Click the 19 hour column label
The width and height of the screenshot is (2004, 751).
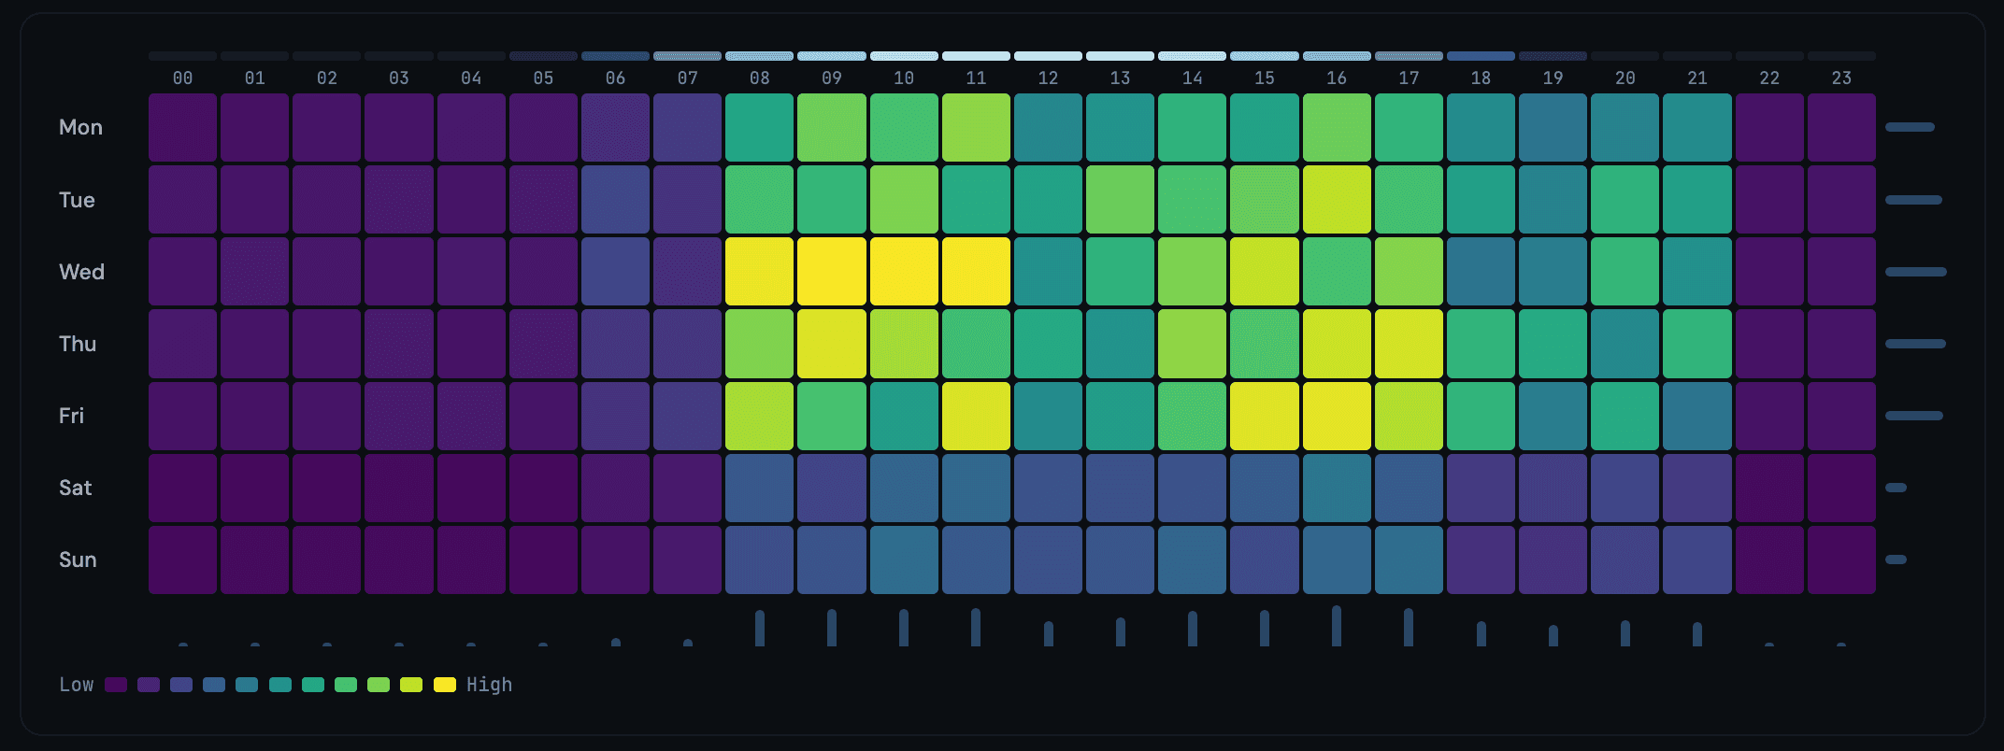1553,78
